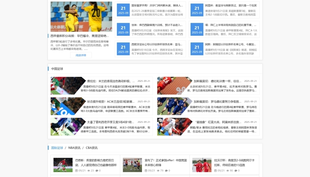Click the comment icon under 巴恩斯 article

click(x=96, y=171)
